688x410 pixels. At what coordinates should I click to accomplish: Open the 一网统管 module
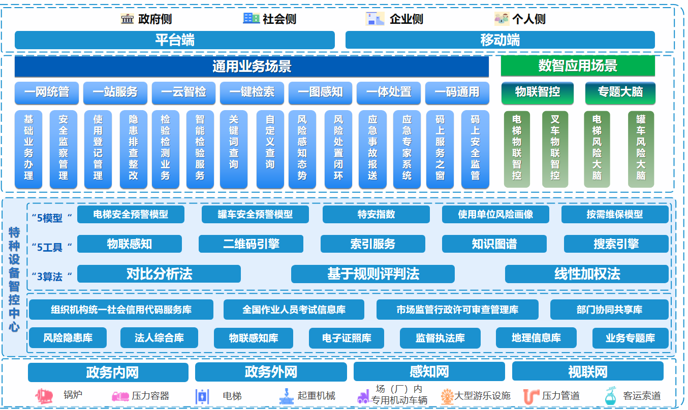click(x=46, y=92)
